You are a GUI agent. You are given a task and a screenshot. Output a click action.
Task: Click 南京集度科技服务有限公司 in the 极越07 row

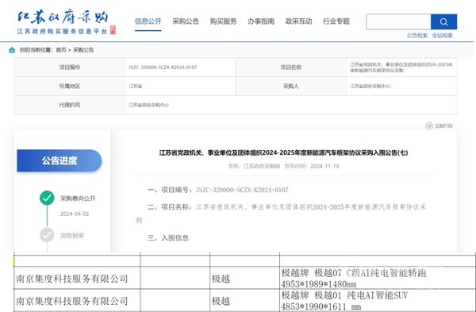[72, 279]
